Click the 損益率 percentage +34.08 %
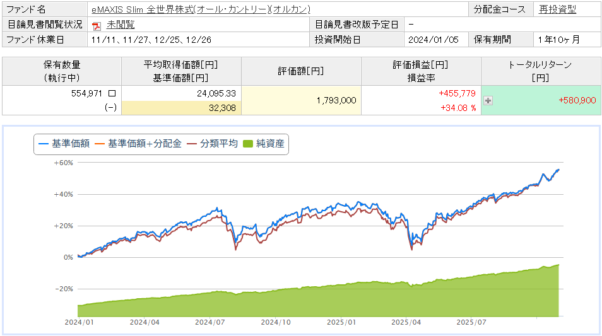 pyautogui.click(x=457, y=108)
